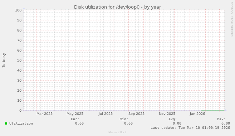Click the 'Last update: Tue Mar 10 01:00:19 2026' text
Viewport: 235px width, 136px height.
(x=190, y=128)
